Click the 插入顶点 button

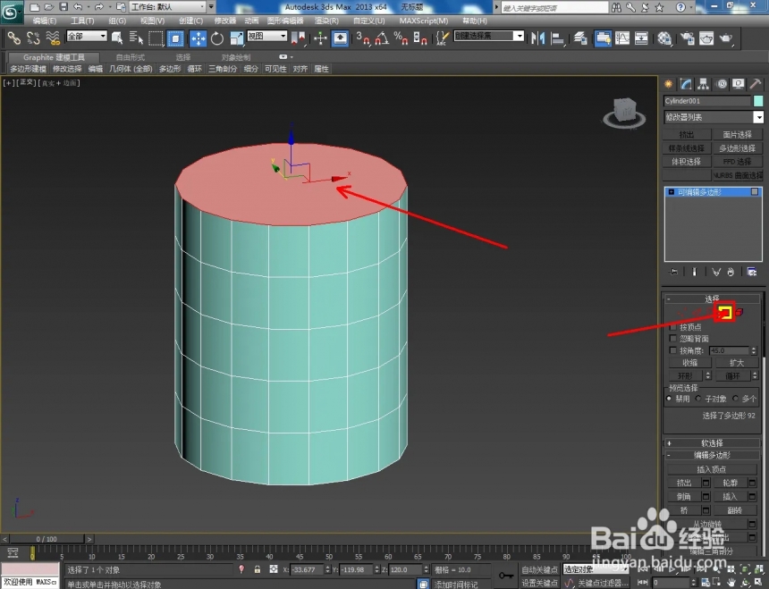pos(711,469)
